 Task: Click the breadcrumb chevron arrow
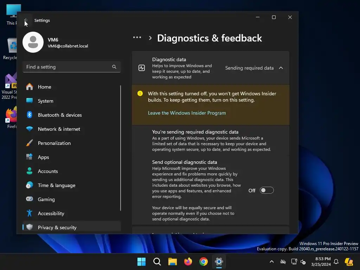tap(150, 38)
